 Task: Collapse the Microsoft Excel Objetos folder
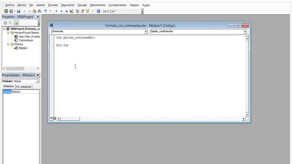[x=8, y=33]
